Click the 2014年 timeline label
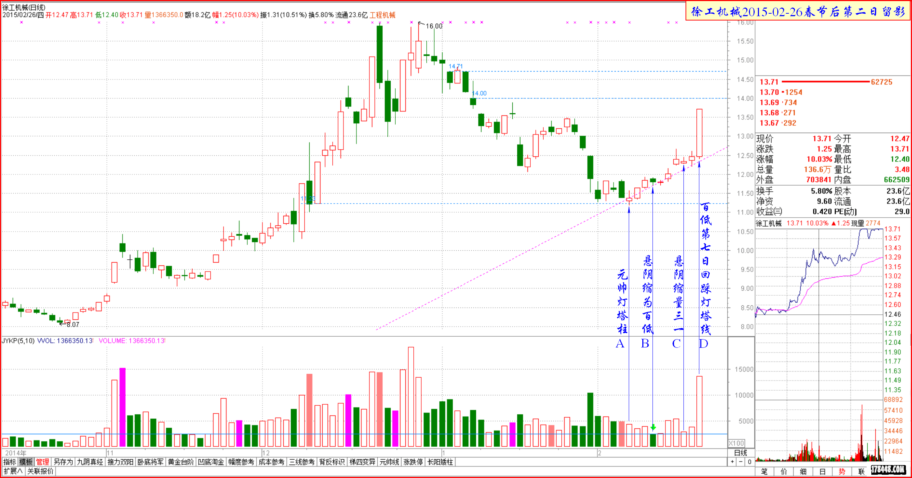The width and height of the screenshot is (912, 478). pyautogui.click(x=15, y=453)
